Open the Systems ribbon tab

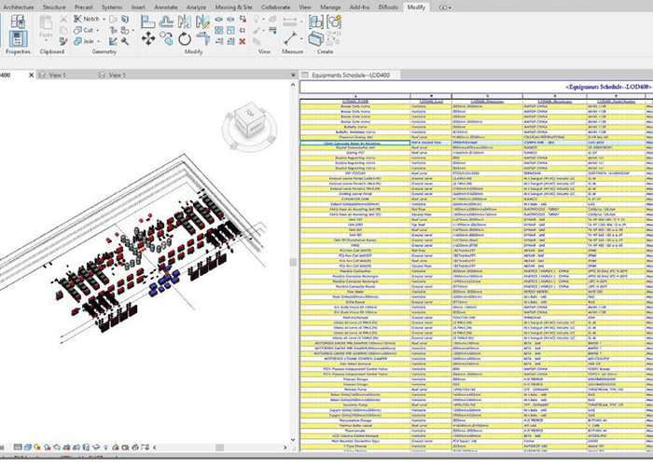(x=112, y=7)
